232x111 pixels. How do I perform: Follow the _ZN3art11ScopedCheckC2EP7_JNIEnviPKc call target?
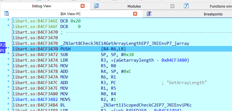pos(146,105)
